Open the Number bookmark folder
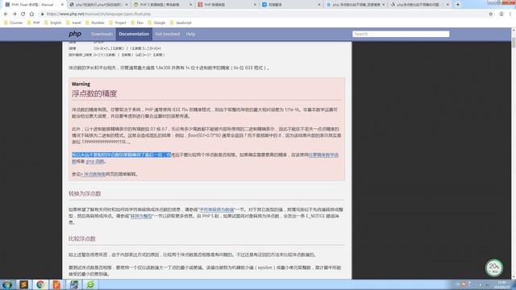 [x=95, y=23]
